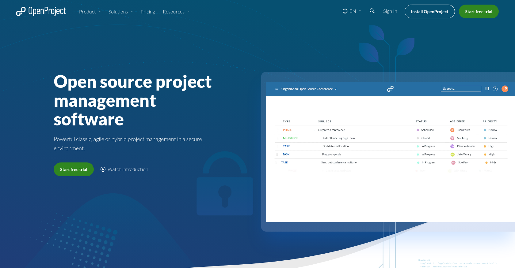
Task: Click Find date and location subject
Action: 335,146
